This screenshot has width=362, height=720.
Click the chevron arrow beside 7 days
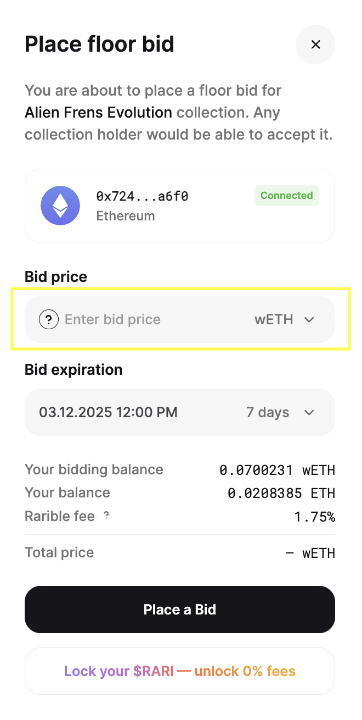(x=309, y=412)
